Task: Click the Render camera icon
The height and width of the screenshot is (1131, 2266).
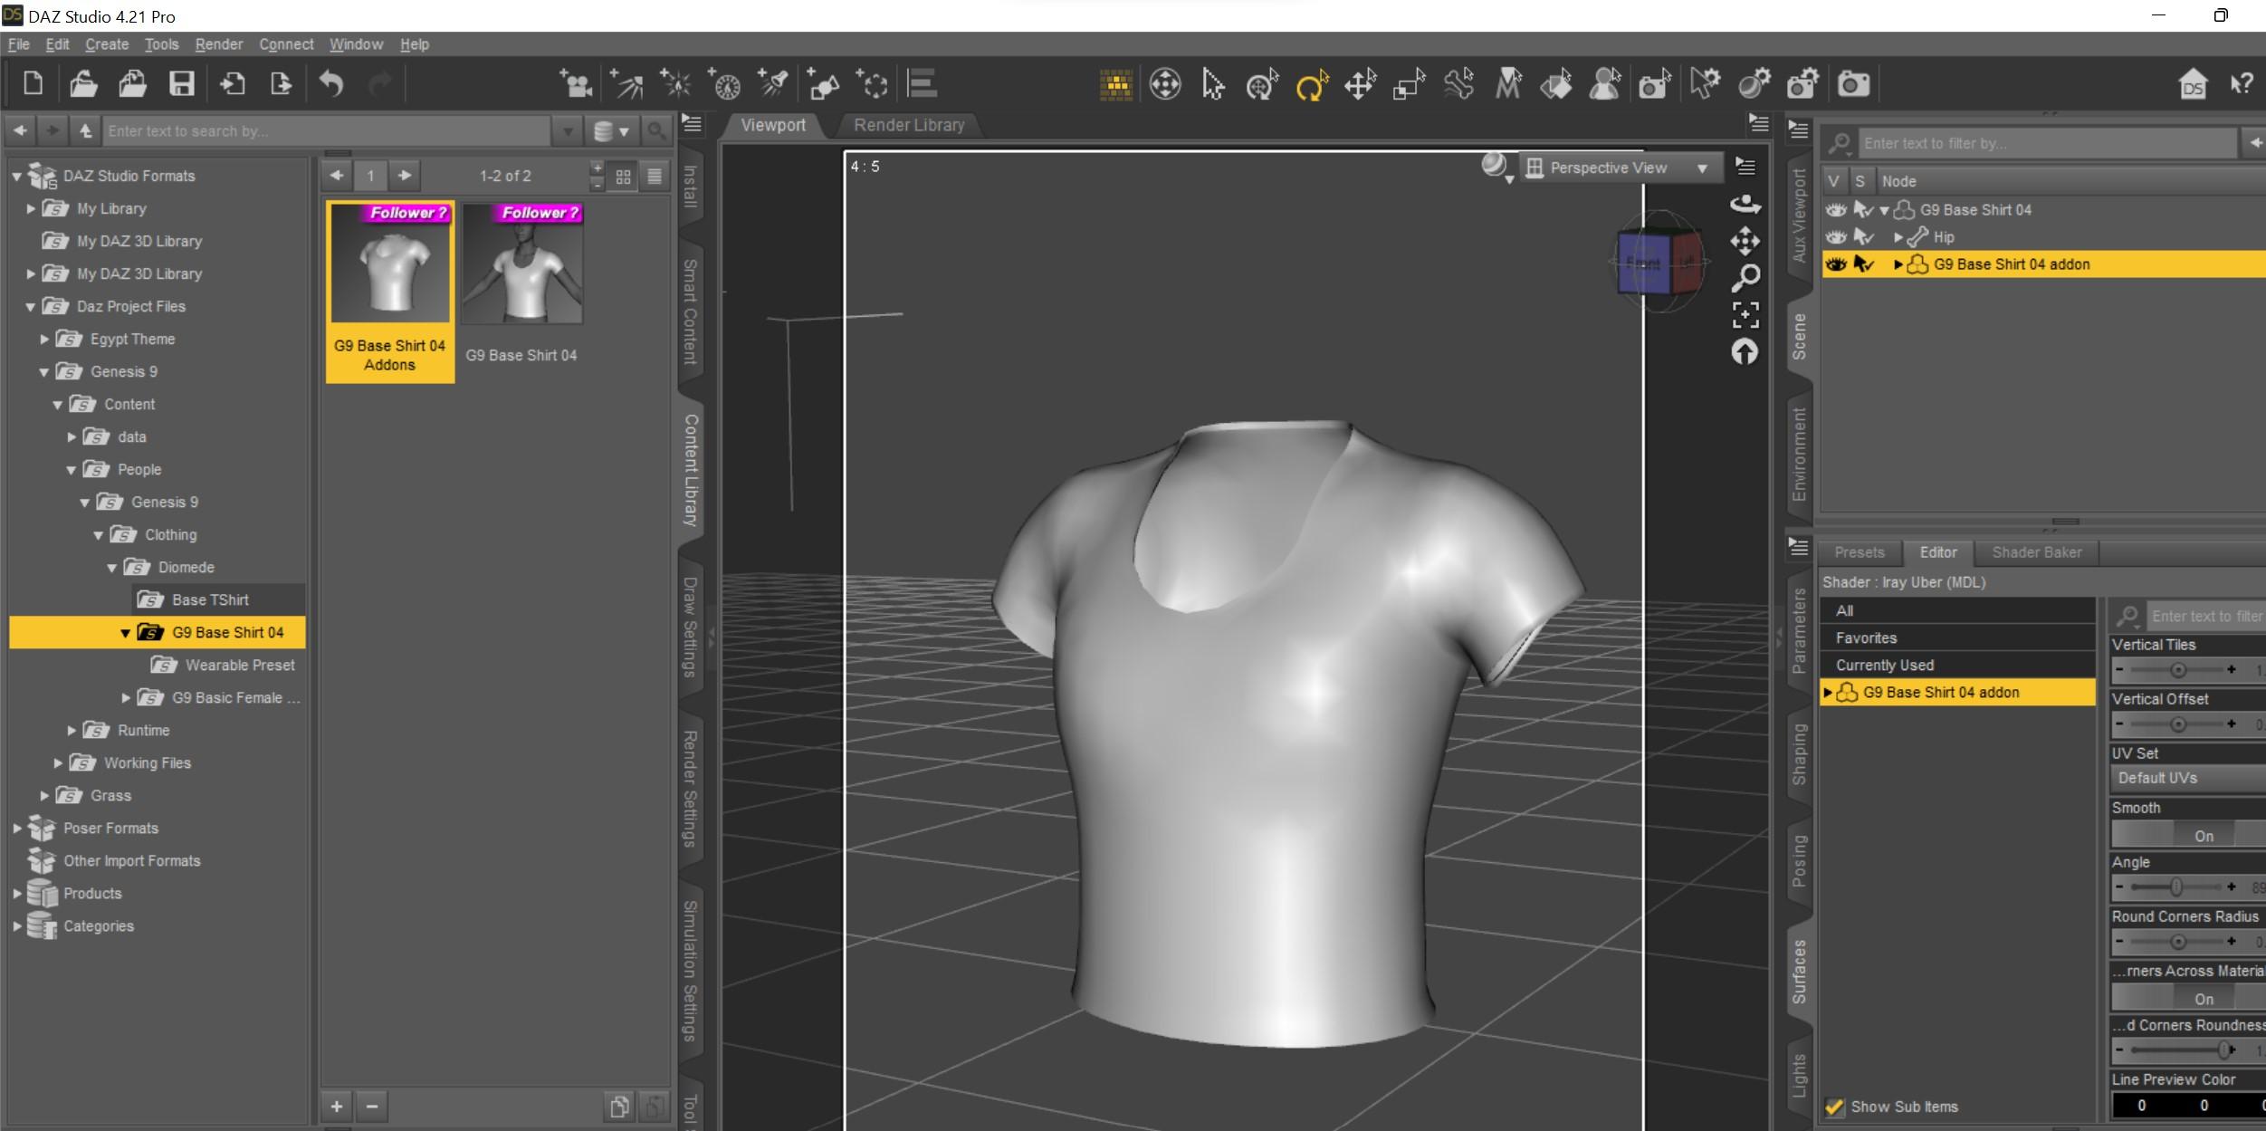Action: [x=1852, y=85]
